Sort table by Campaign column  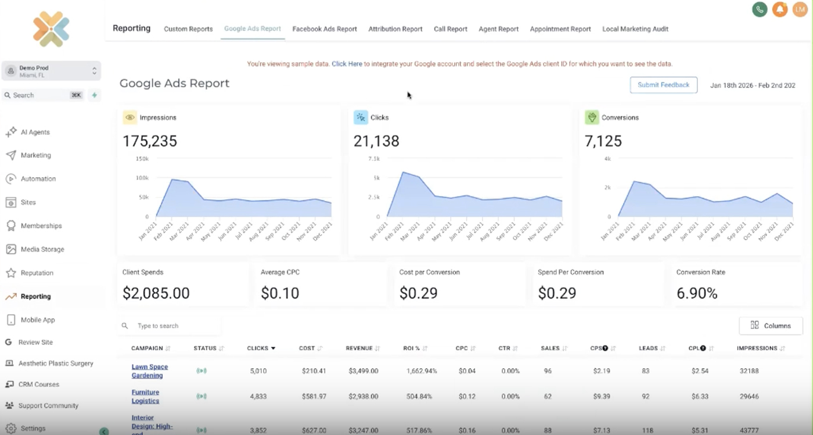pos(151,348)
